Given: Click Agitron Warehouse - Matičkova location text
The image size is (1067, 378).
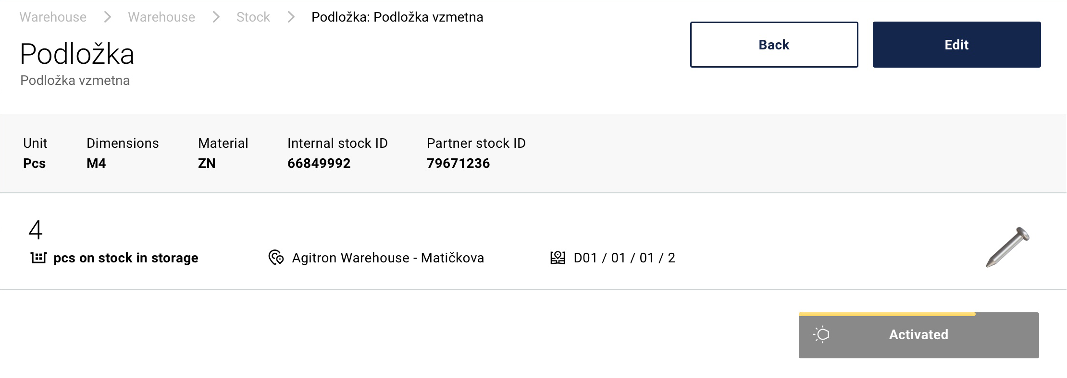Looking at the screenshot, I should point(388,258).
